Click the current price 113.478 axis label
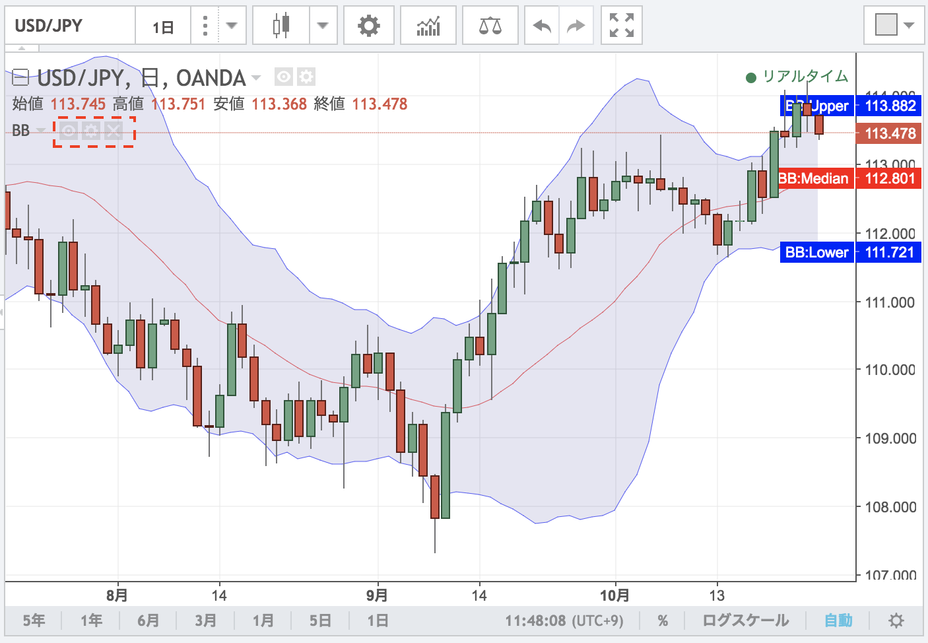This screenshot has width=928, height=643. point(888,133)
